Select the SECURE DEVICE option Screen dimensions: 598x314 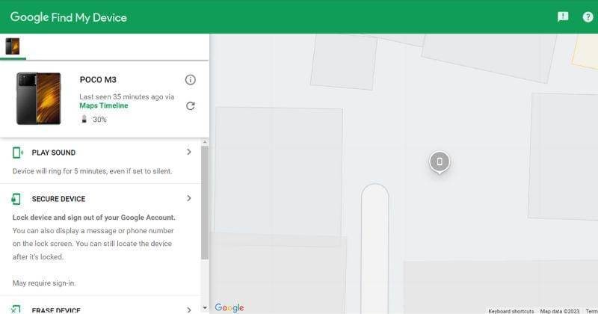point(58,199)
